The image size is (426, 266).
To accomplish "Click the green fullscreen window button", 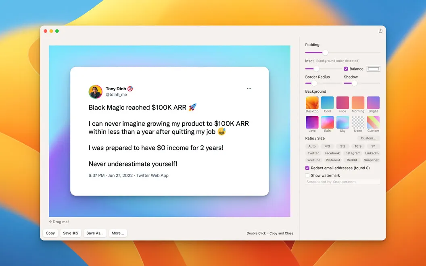I will tap(57, 31).
